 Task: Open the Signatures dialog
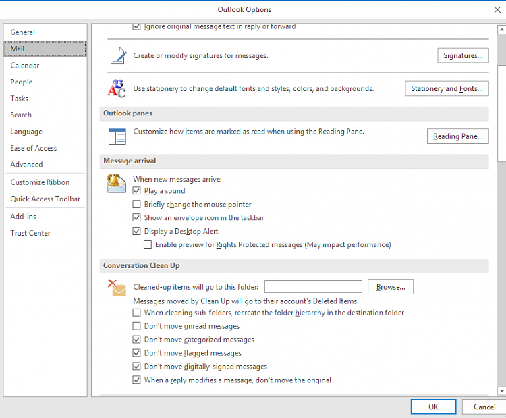(x=463, y=55)
